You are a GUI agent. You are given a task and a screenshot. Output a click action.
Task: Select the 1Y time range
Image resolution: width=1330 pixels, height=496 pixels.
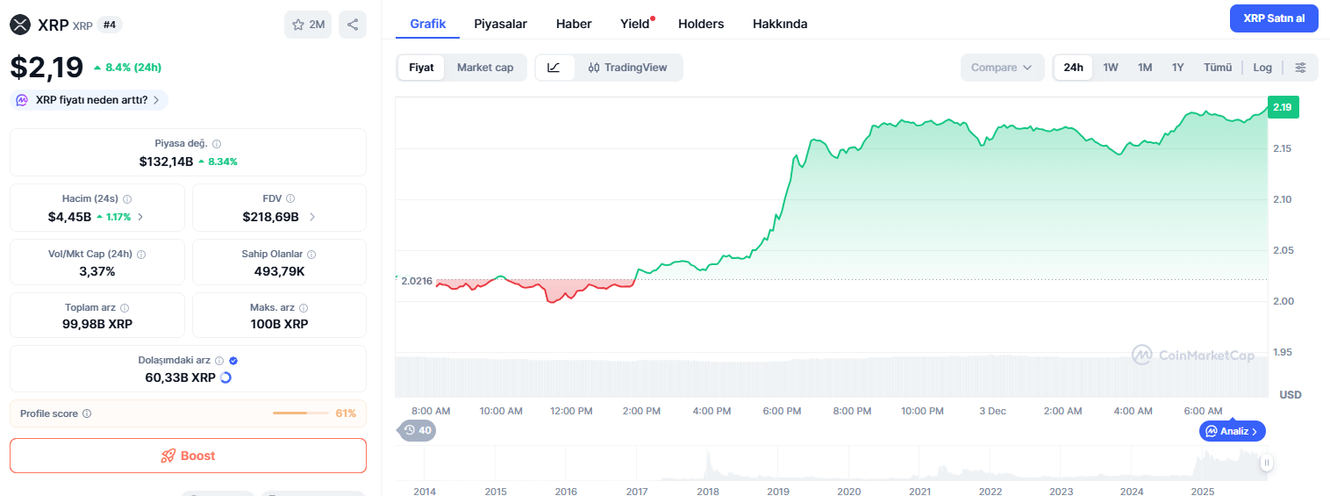1178,68
